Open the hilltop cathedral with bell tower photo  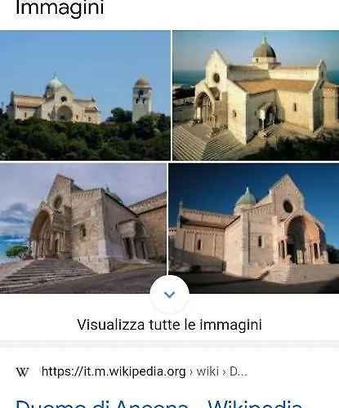(85, 95)
